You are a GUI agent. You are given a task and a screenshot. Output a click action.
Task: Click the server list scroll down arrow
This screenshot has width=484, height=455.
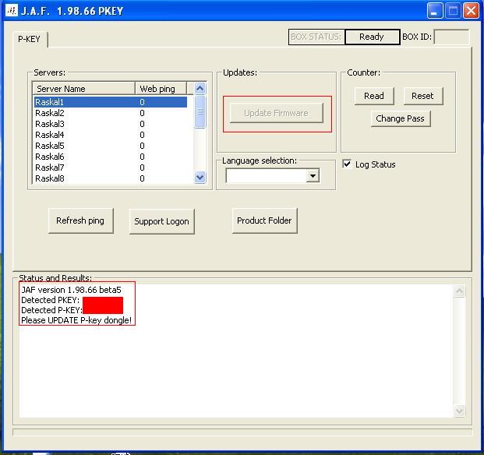coord(200,178)
